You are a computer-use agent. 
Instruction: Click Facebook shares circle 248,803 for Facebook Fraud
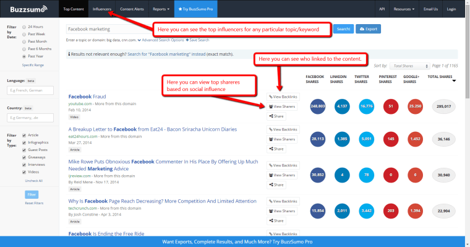pyautogui.click(x=318, y=106)
